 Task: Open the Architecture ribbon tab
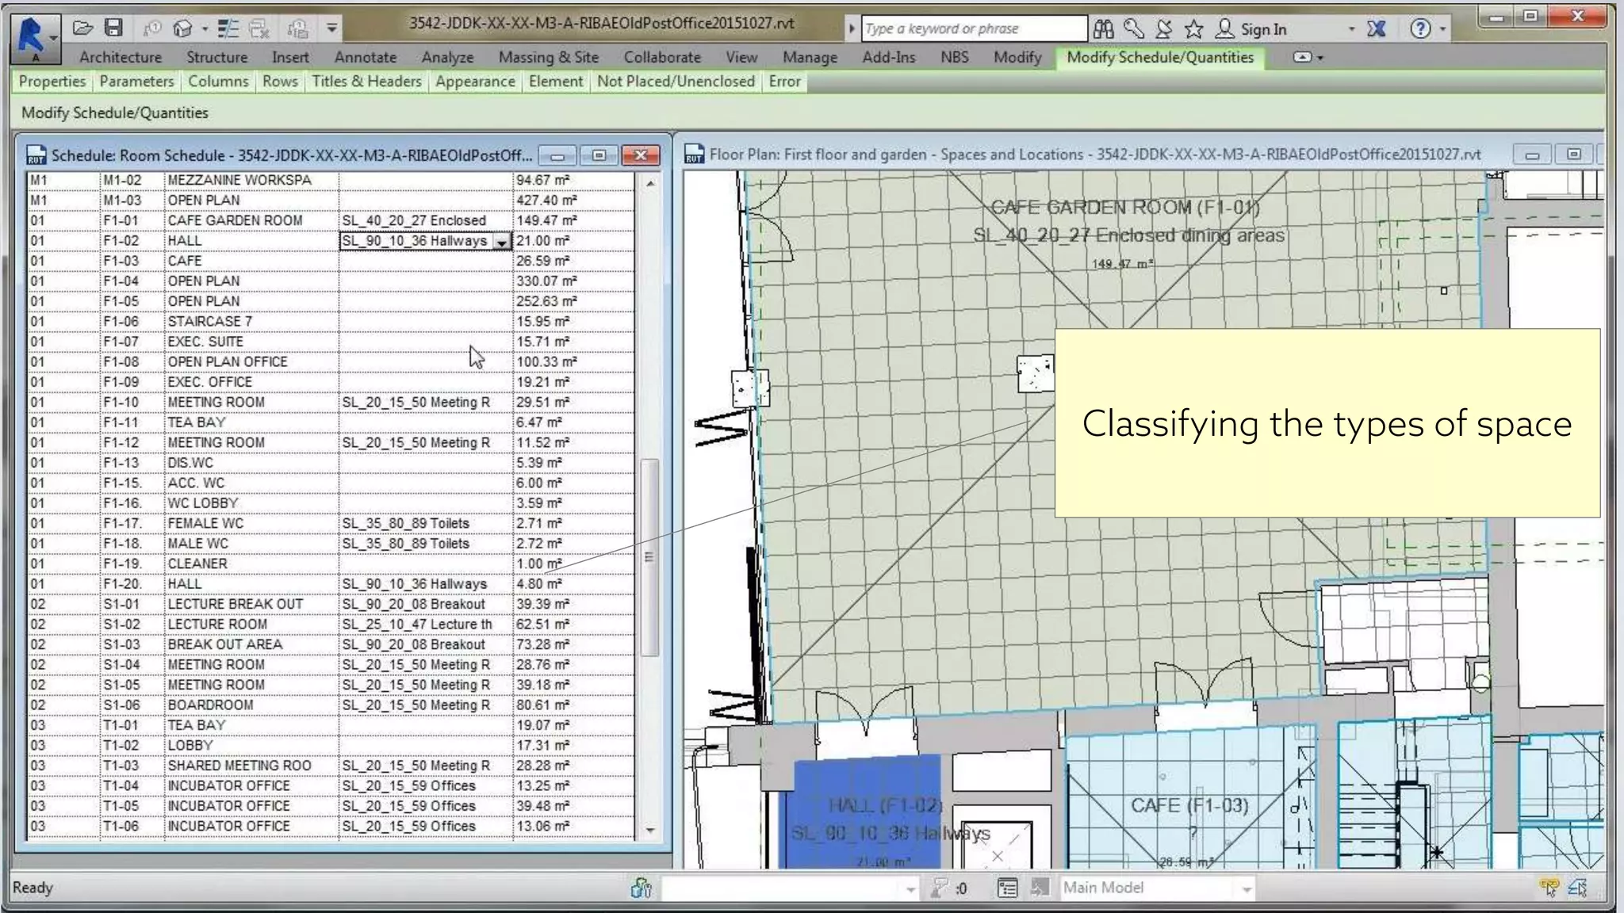point(121,57)
